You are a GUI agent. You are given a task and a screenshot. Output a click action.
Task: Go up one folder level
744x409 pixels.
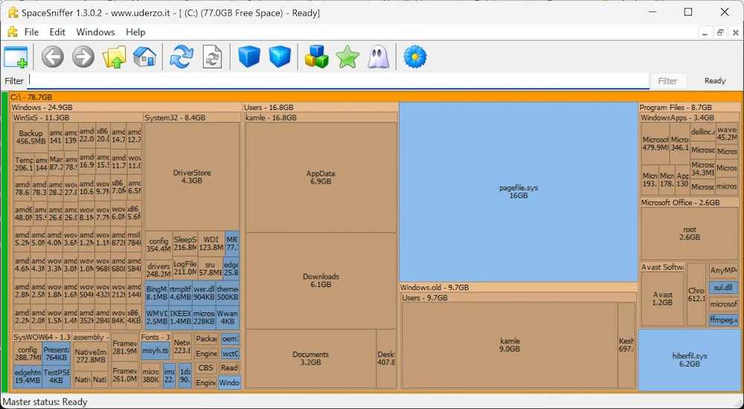coord(115,57)
